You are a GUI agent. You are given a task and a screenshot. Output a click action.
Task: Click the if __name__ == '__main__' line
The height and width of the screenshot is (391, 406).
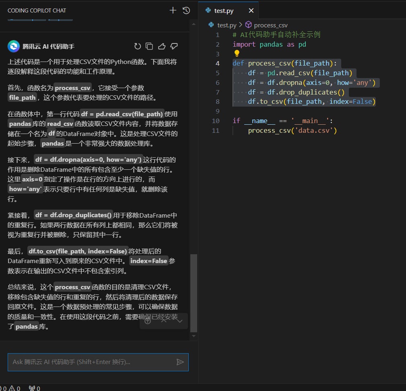coord(283,121)
